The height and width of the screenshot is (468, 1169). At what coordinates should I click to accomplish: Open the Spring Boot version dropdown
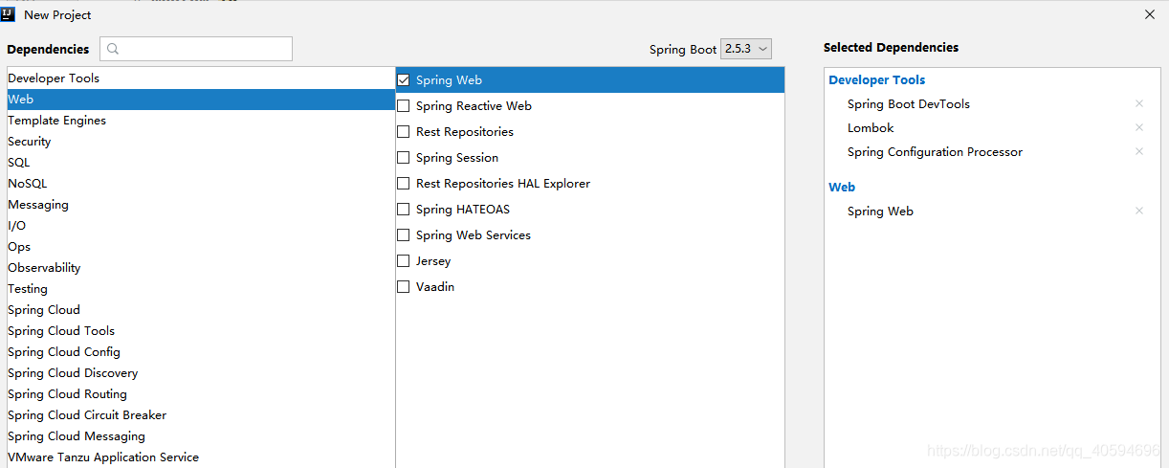(x=745, y=49)
